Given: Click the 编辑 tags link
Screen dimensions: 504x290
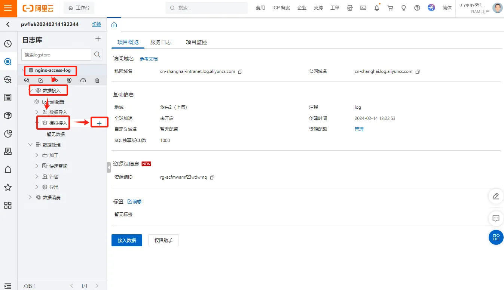Looking at the screenshot, I should [x=135, y=201].
